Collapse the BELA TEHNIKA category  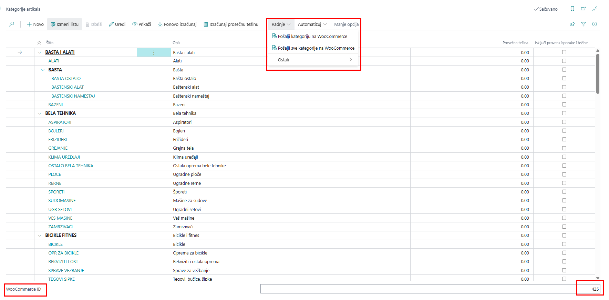pyautogui.click(x=40, y=113)
